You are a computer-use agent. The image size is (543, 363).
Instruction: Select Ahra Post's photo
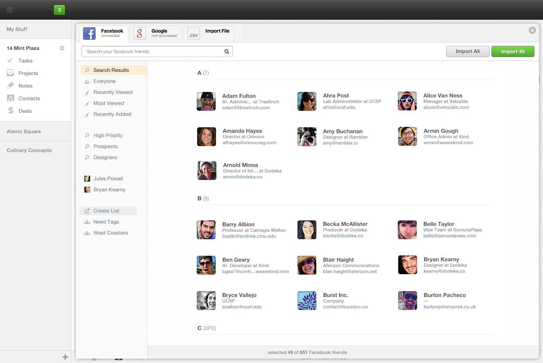307,101
